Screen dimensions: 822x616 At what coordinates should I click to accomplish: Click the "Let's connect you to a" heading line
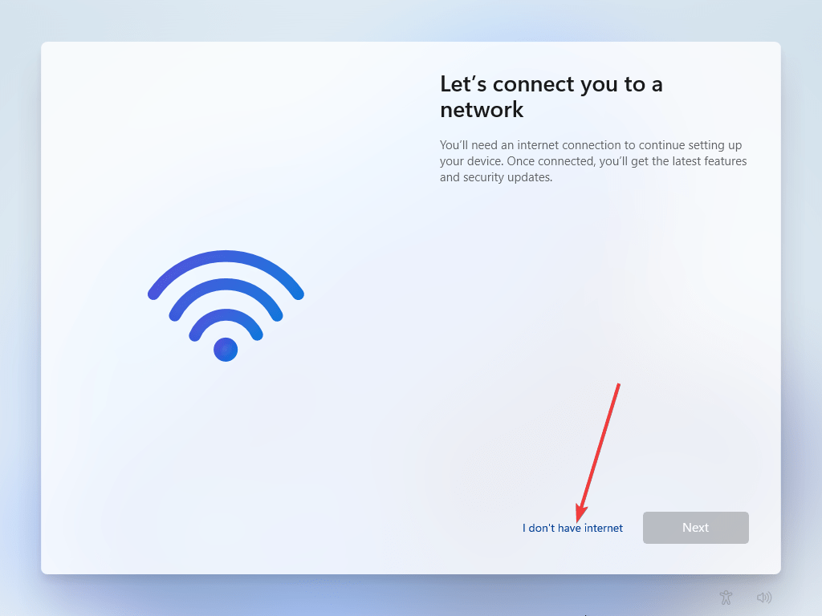tap(551, 83)
